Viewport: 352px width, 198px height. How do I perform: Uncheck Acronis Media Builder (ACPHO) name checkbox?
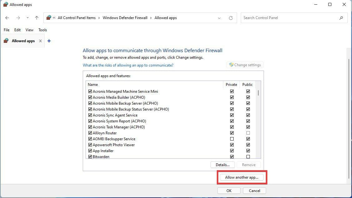point(90,97)
